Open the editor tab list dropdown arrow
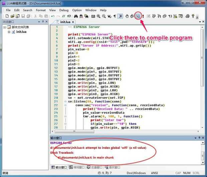Screen dimensions: 207x177 [x=200, y=22]
